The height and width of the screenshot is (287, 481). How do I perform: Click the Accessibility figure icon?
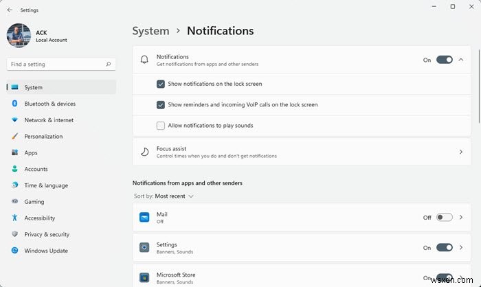pos(14,218)
